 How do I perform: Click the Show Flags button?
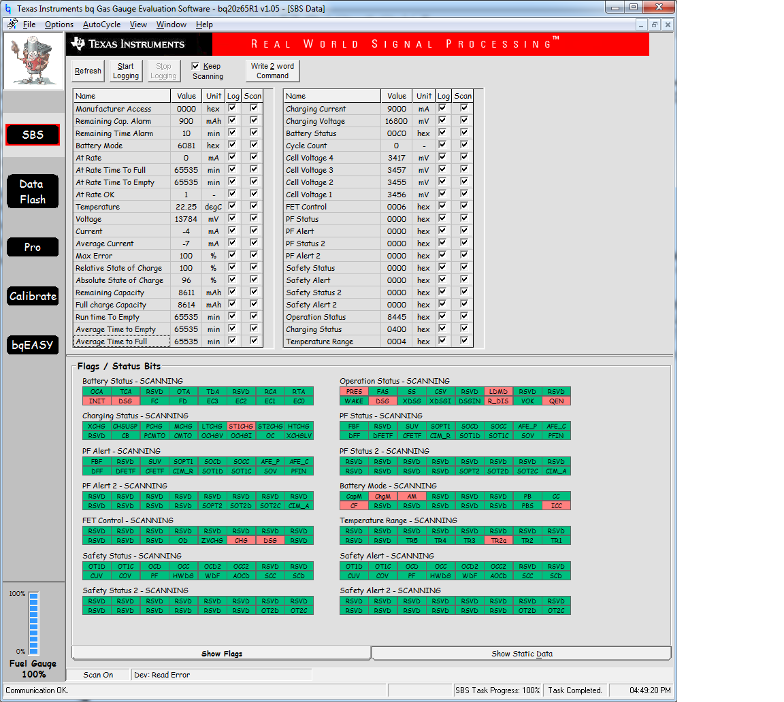[x=222, y=654]
